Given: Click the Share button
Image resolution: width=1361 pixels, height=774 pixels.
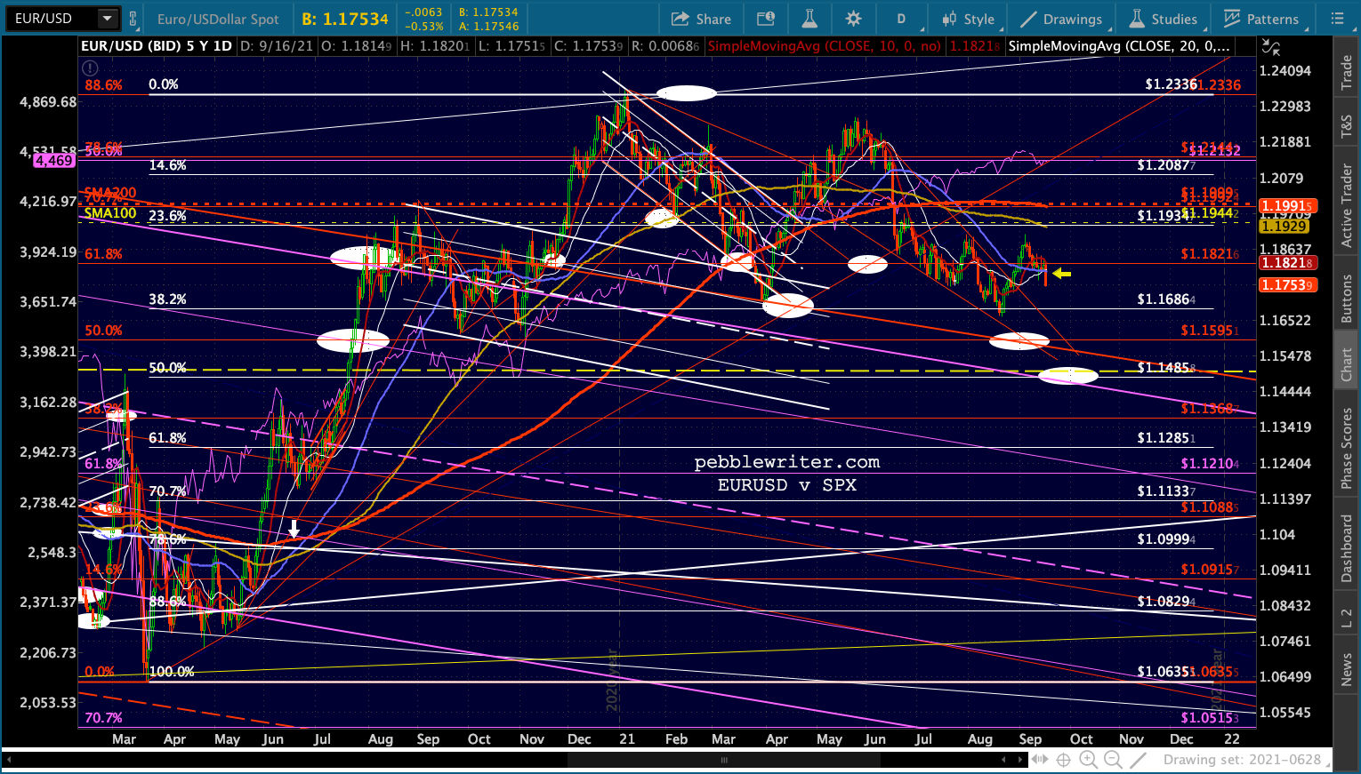Looking at the screenshot, I should pyautogui.click(x=701, y=19).
